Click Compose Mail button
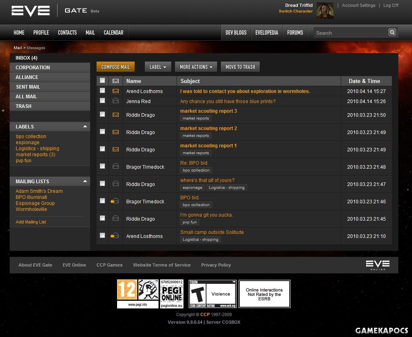The height and width of the screenshot is (337, 412). point(115,67)
